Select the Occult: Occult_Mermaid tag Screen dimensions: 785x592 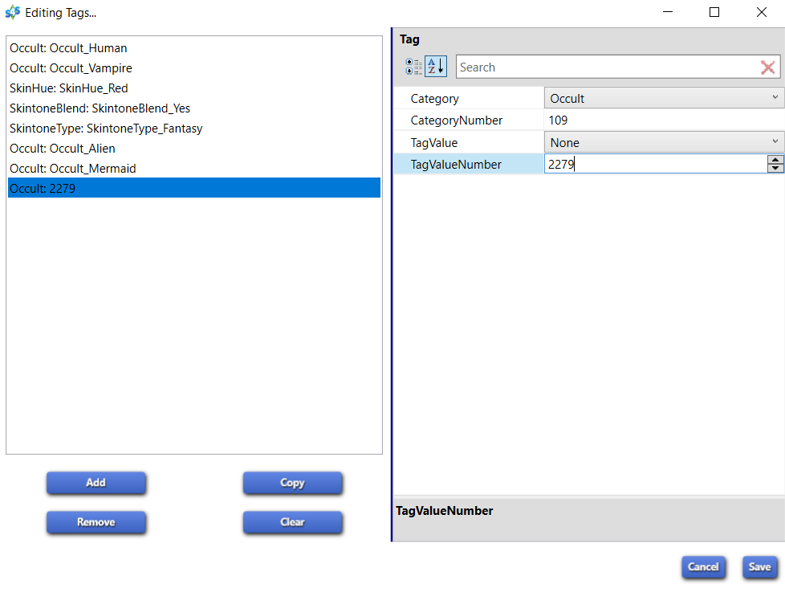194,169
